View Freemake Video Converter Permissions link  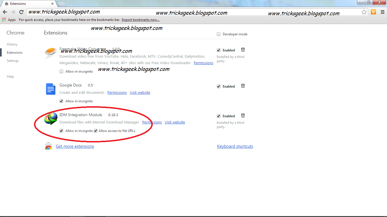coord(203,63)
